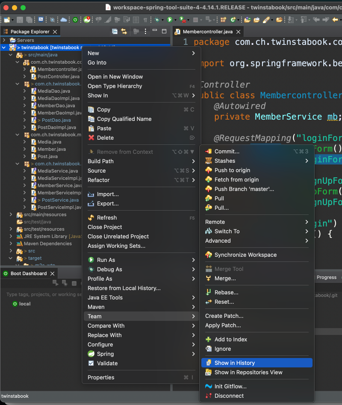Click the Add to Index plus icon
Screen dimensions: 342x405
click(208, 339)
